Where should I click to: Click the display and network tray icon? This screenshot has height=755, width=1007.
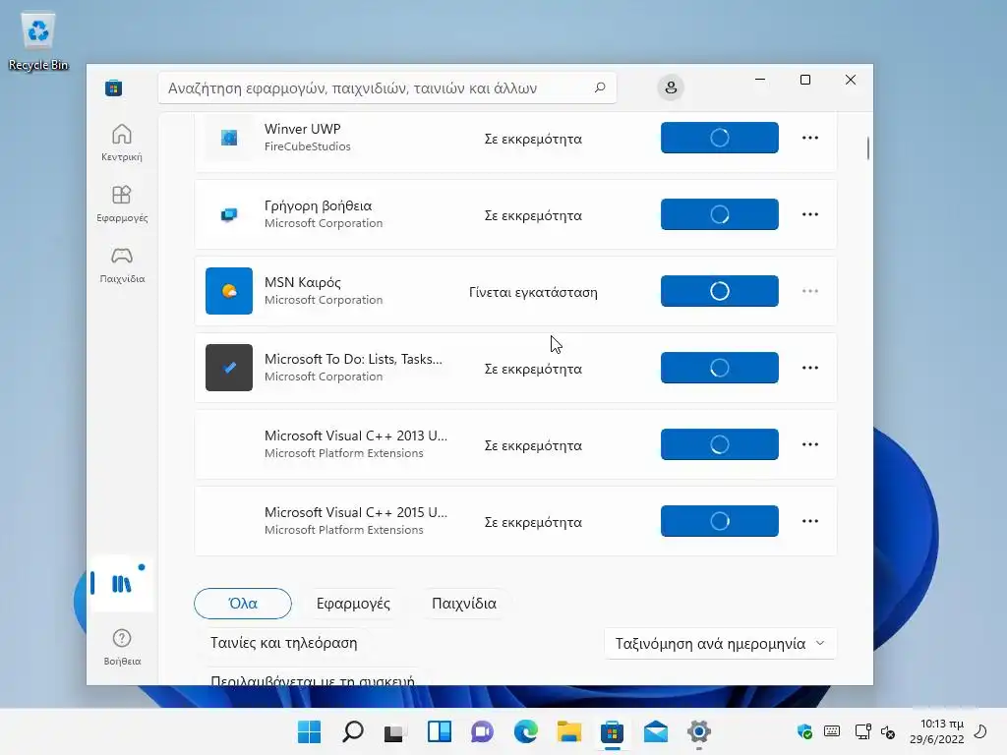point(862,731)
